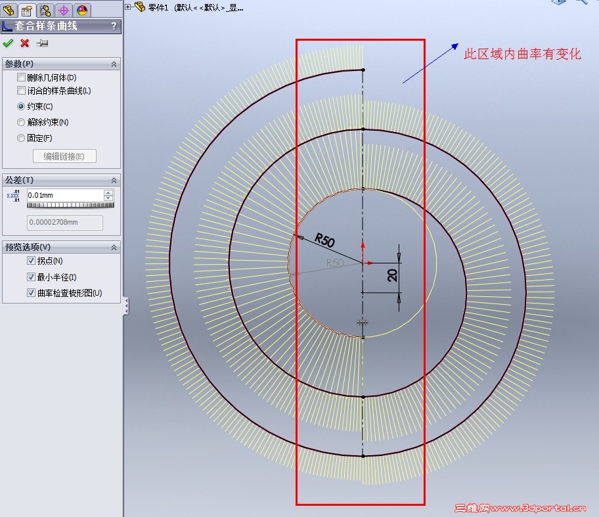Click the tolerance slider bar
The height and width of the screenshot is (517, 599).
coord(70,205)
